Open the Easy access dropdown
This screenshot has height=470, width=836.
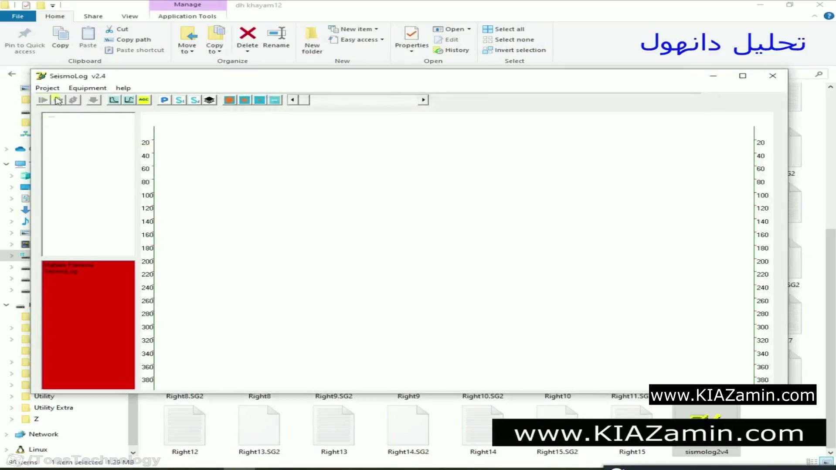pos(357,39)
